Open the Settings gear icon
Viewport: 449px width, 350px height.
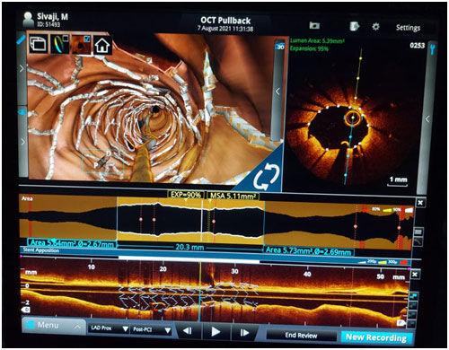click(375, 27)
